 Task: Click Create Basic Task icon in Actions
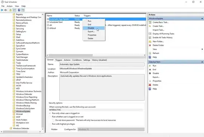[150, 22]
